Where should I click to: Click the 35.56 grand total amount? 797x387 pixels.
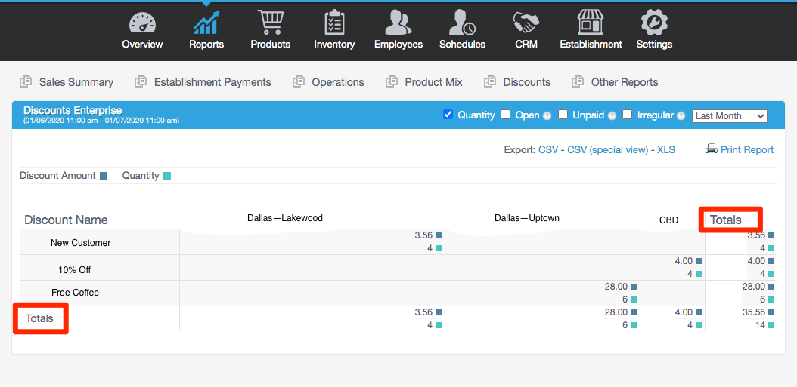point(754,312)
